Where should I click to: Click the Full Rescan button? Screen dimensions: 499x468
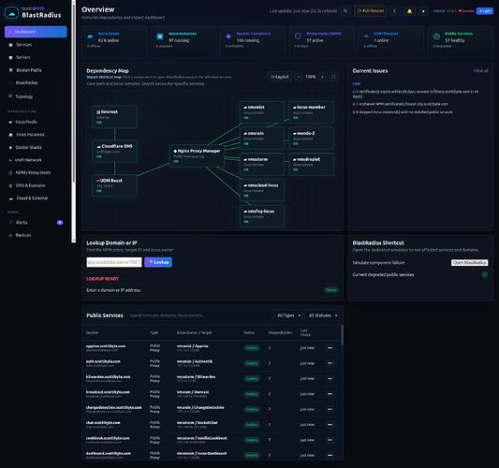coord(371,11)
